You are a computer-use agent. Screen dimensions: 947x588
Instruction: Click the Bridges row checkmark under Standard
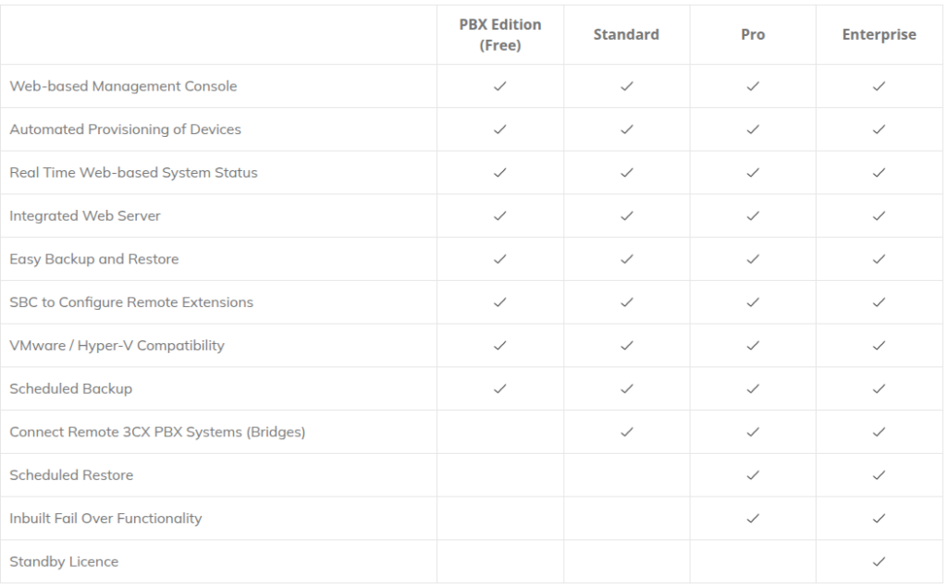click(626, 432)
